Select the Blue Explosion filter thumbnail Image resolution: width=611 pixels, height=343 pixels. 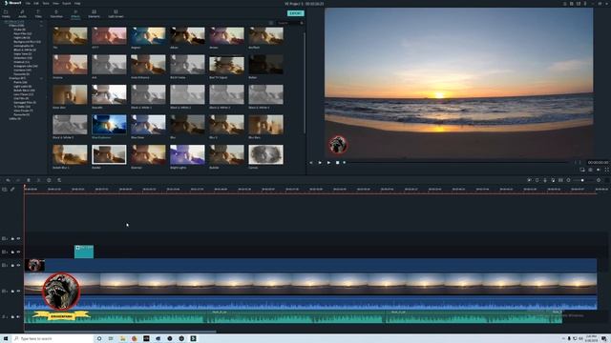pyautogui.click(x=109, y=125)
